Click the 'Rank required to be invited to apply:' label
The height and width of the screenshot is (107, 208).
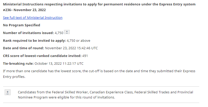pos(34,40)
